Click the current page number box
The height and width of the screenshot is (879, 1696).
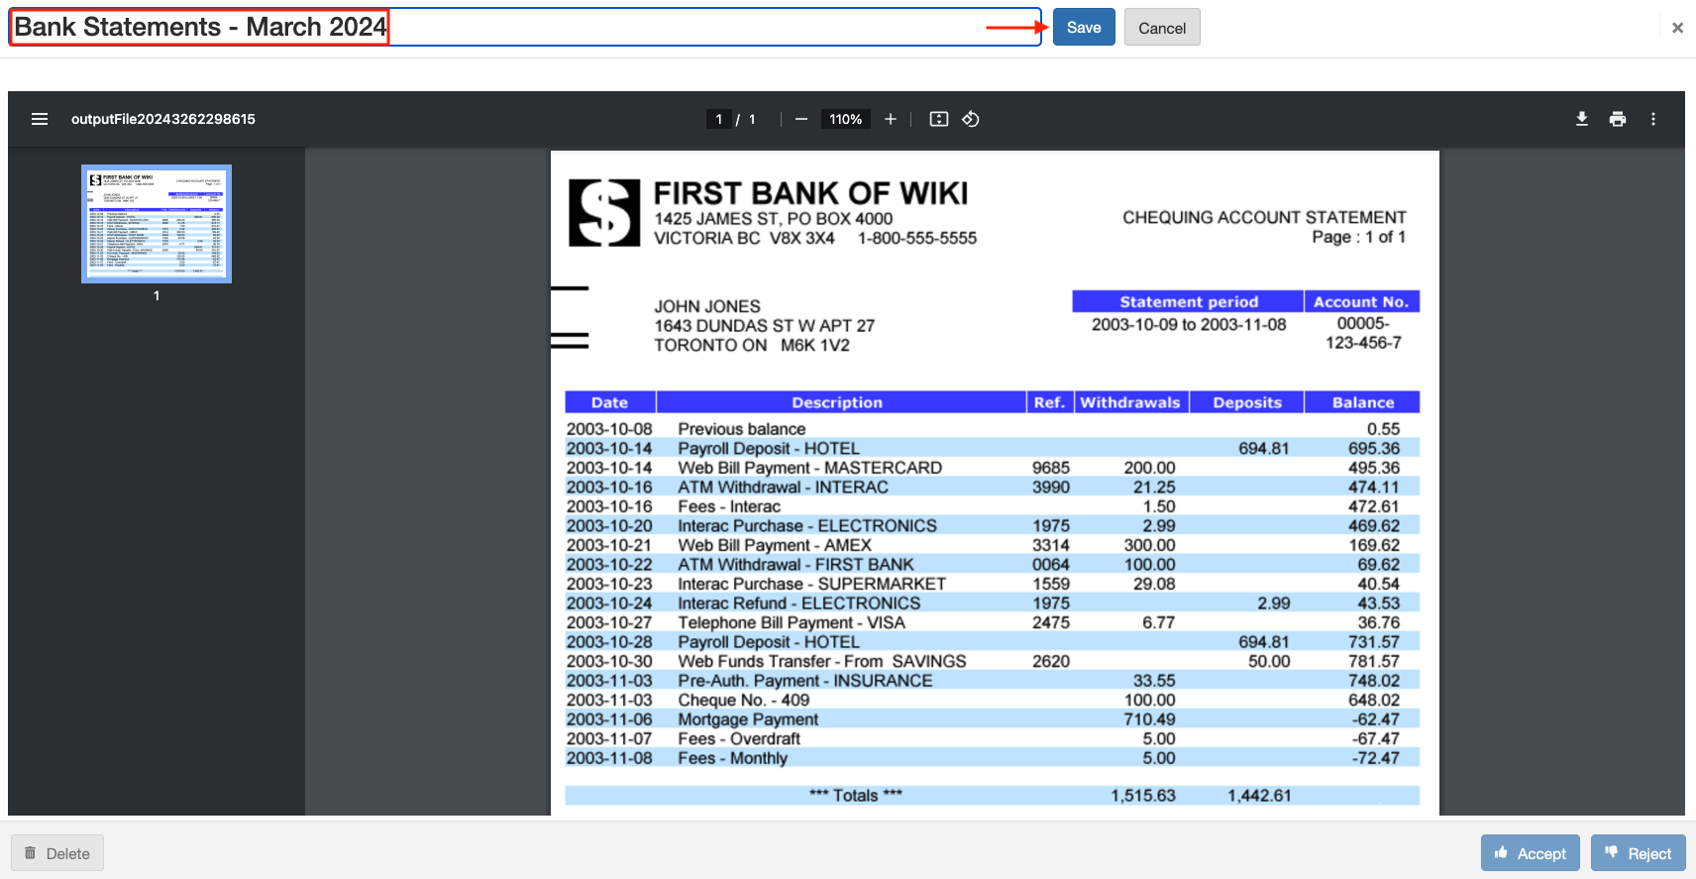click(x=719, y=119)
